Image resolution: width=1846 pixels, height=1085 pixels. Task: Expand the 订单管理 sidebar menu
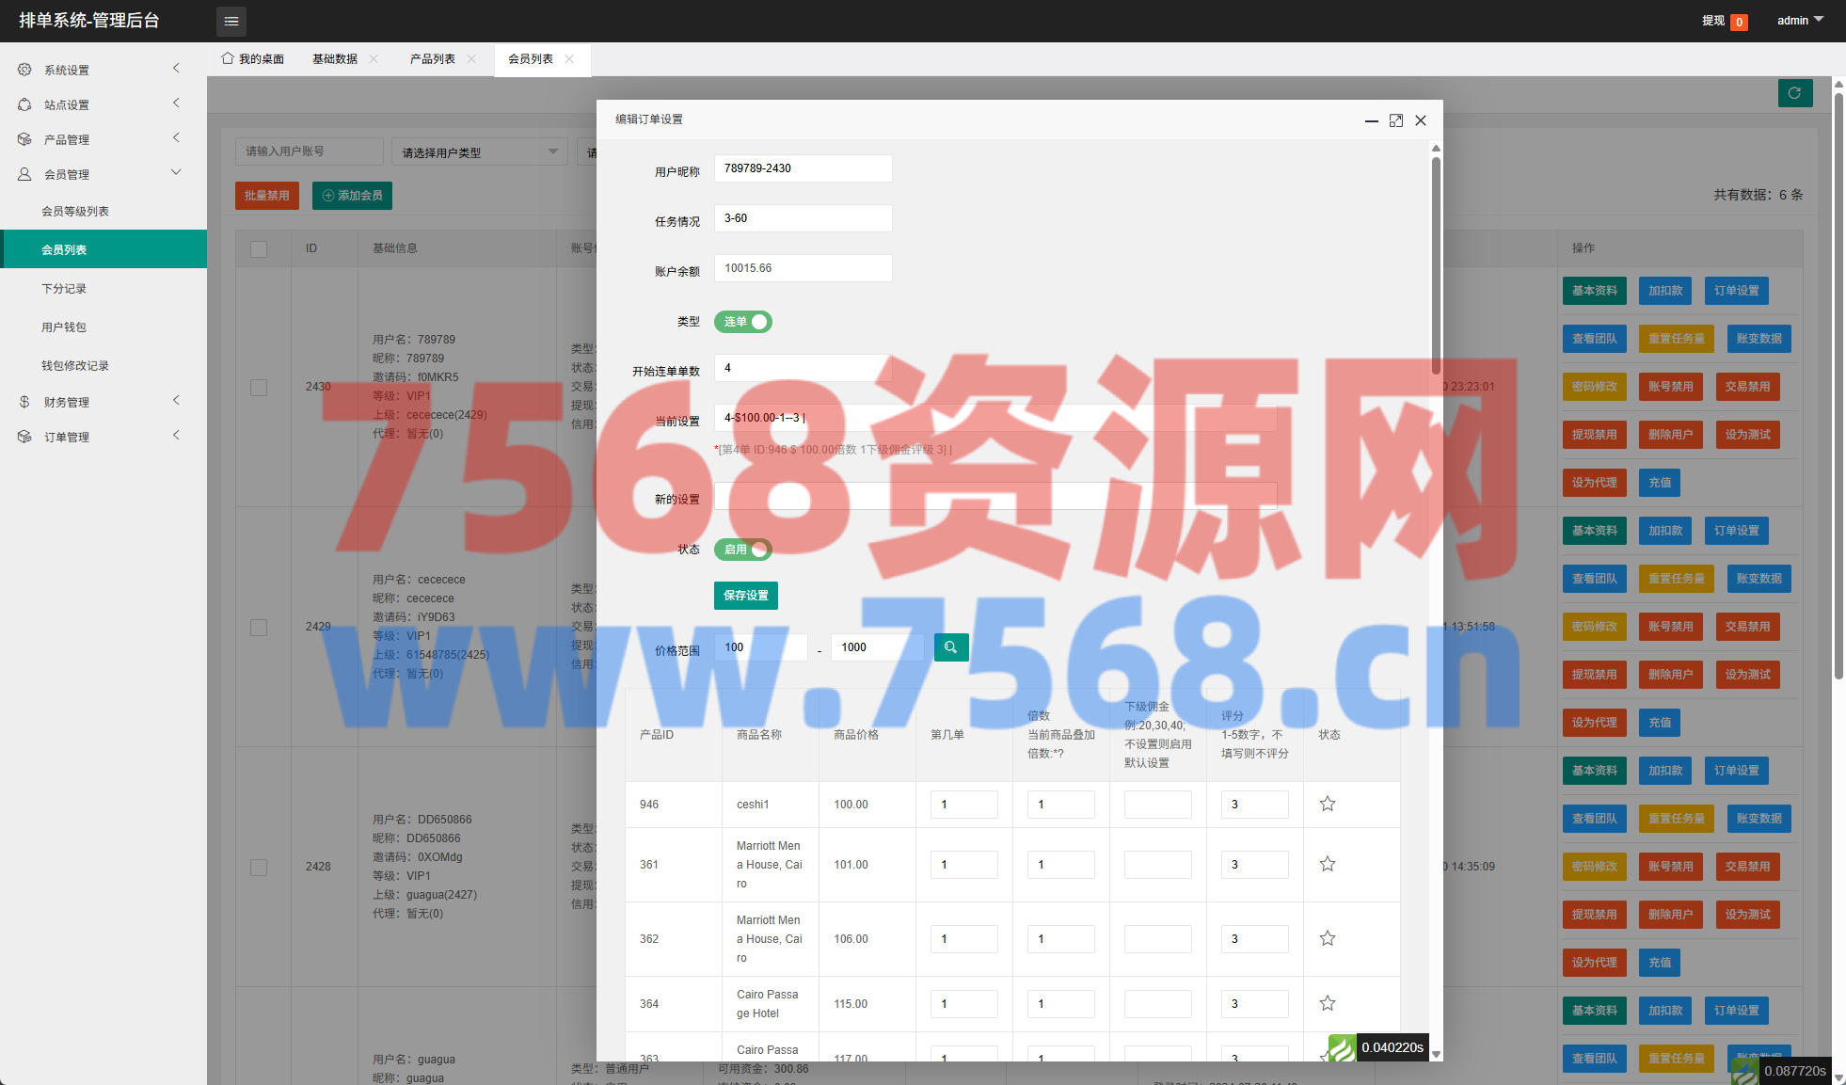coord(66,437)
